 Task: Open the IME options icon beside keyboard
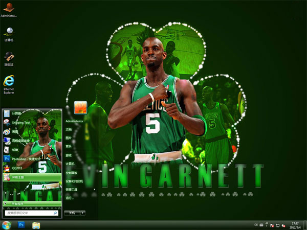pyautogui.click(x=267, y=224)
